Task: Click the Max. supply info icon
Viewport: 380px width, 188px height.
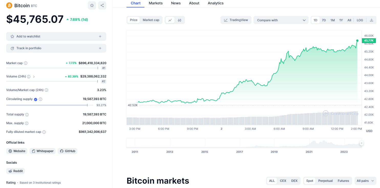Action: [x=27, y=123]
